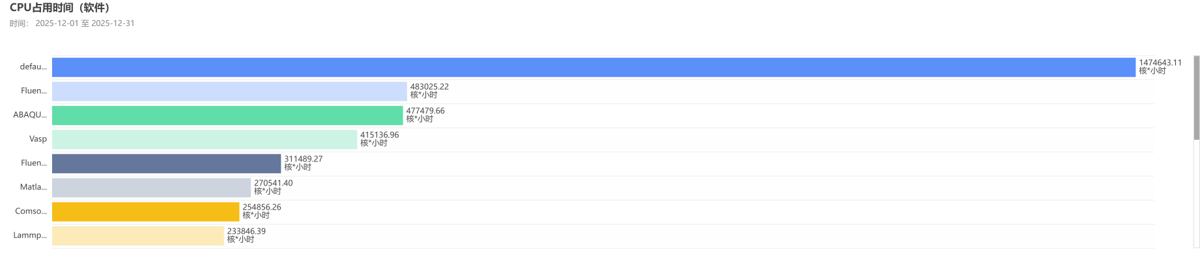Click the Lammp... axis label

click(x=30, y=236)
